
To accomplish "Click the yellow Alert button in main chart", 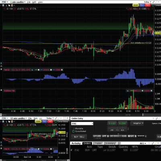I will point(136,5).
